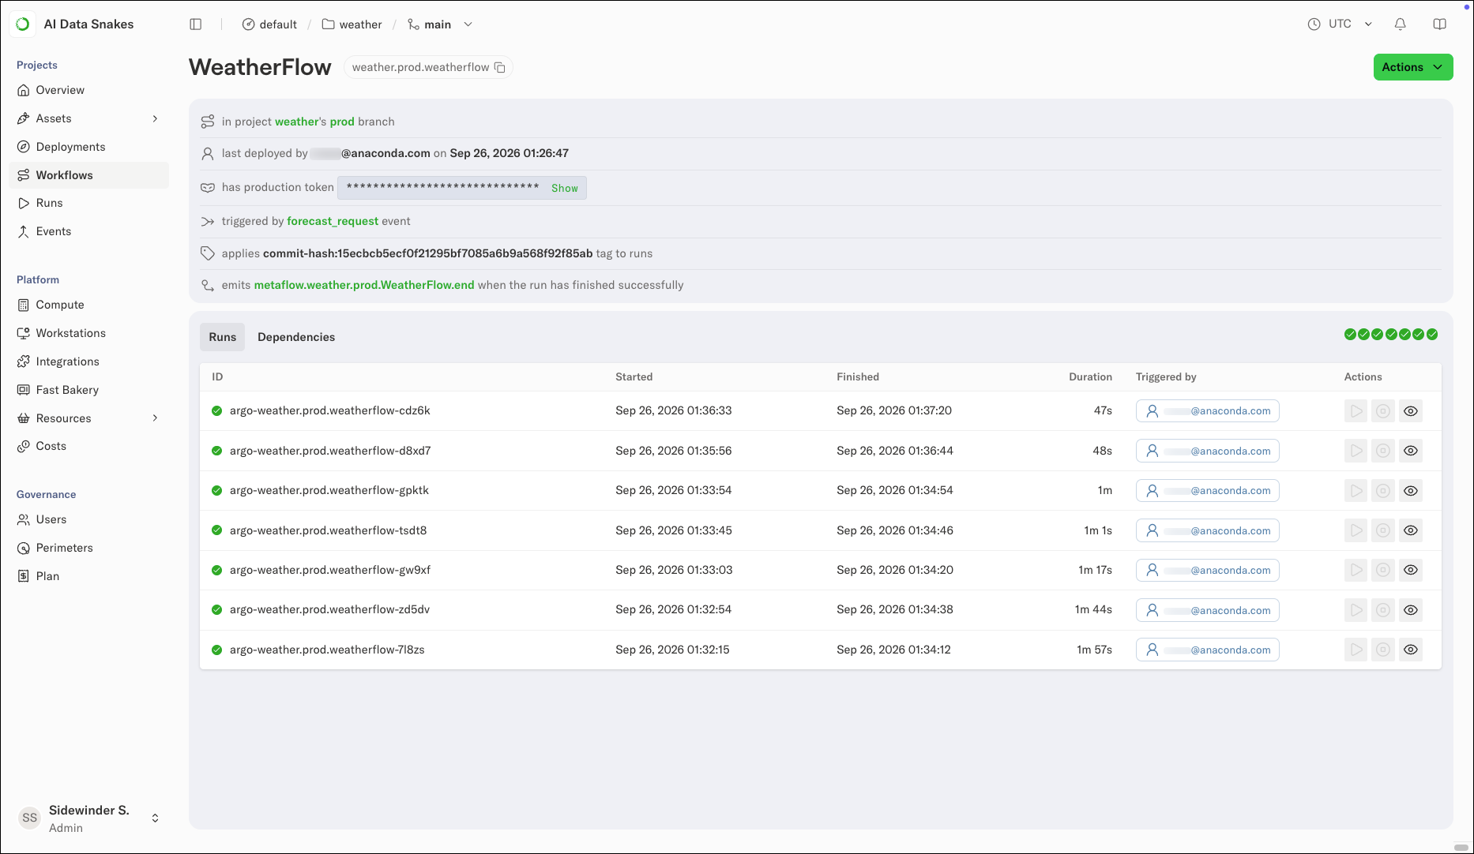1474x854 pixels.
Task: Open run argo-weather.prod.weatherflow-cdz6k
Action: click(x=330, y=410)
